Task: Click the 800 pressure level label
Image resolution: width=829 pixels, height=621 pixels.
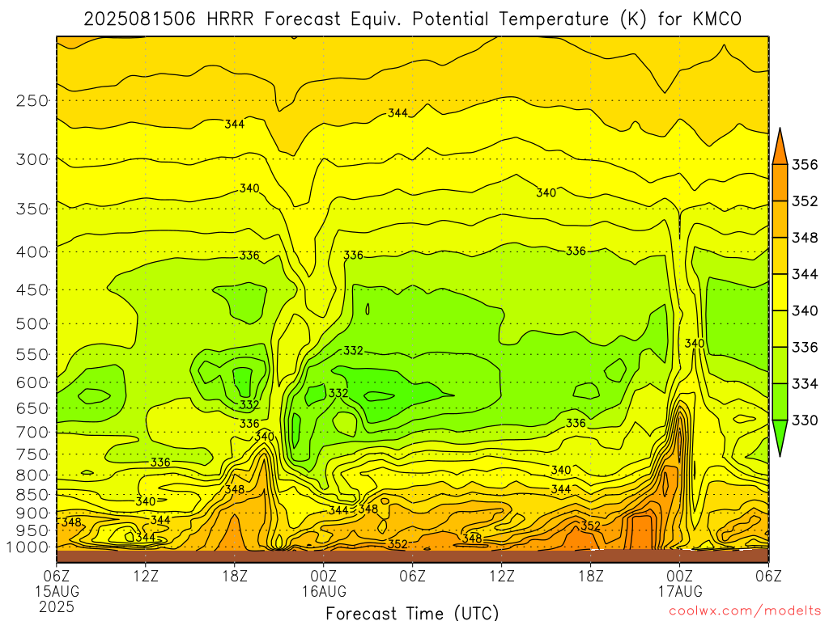Action: pyautogui.click(x=32, y=475)
